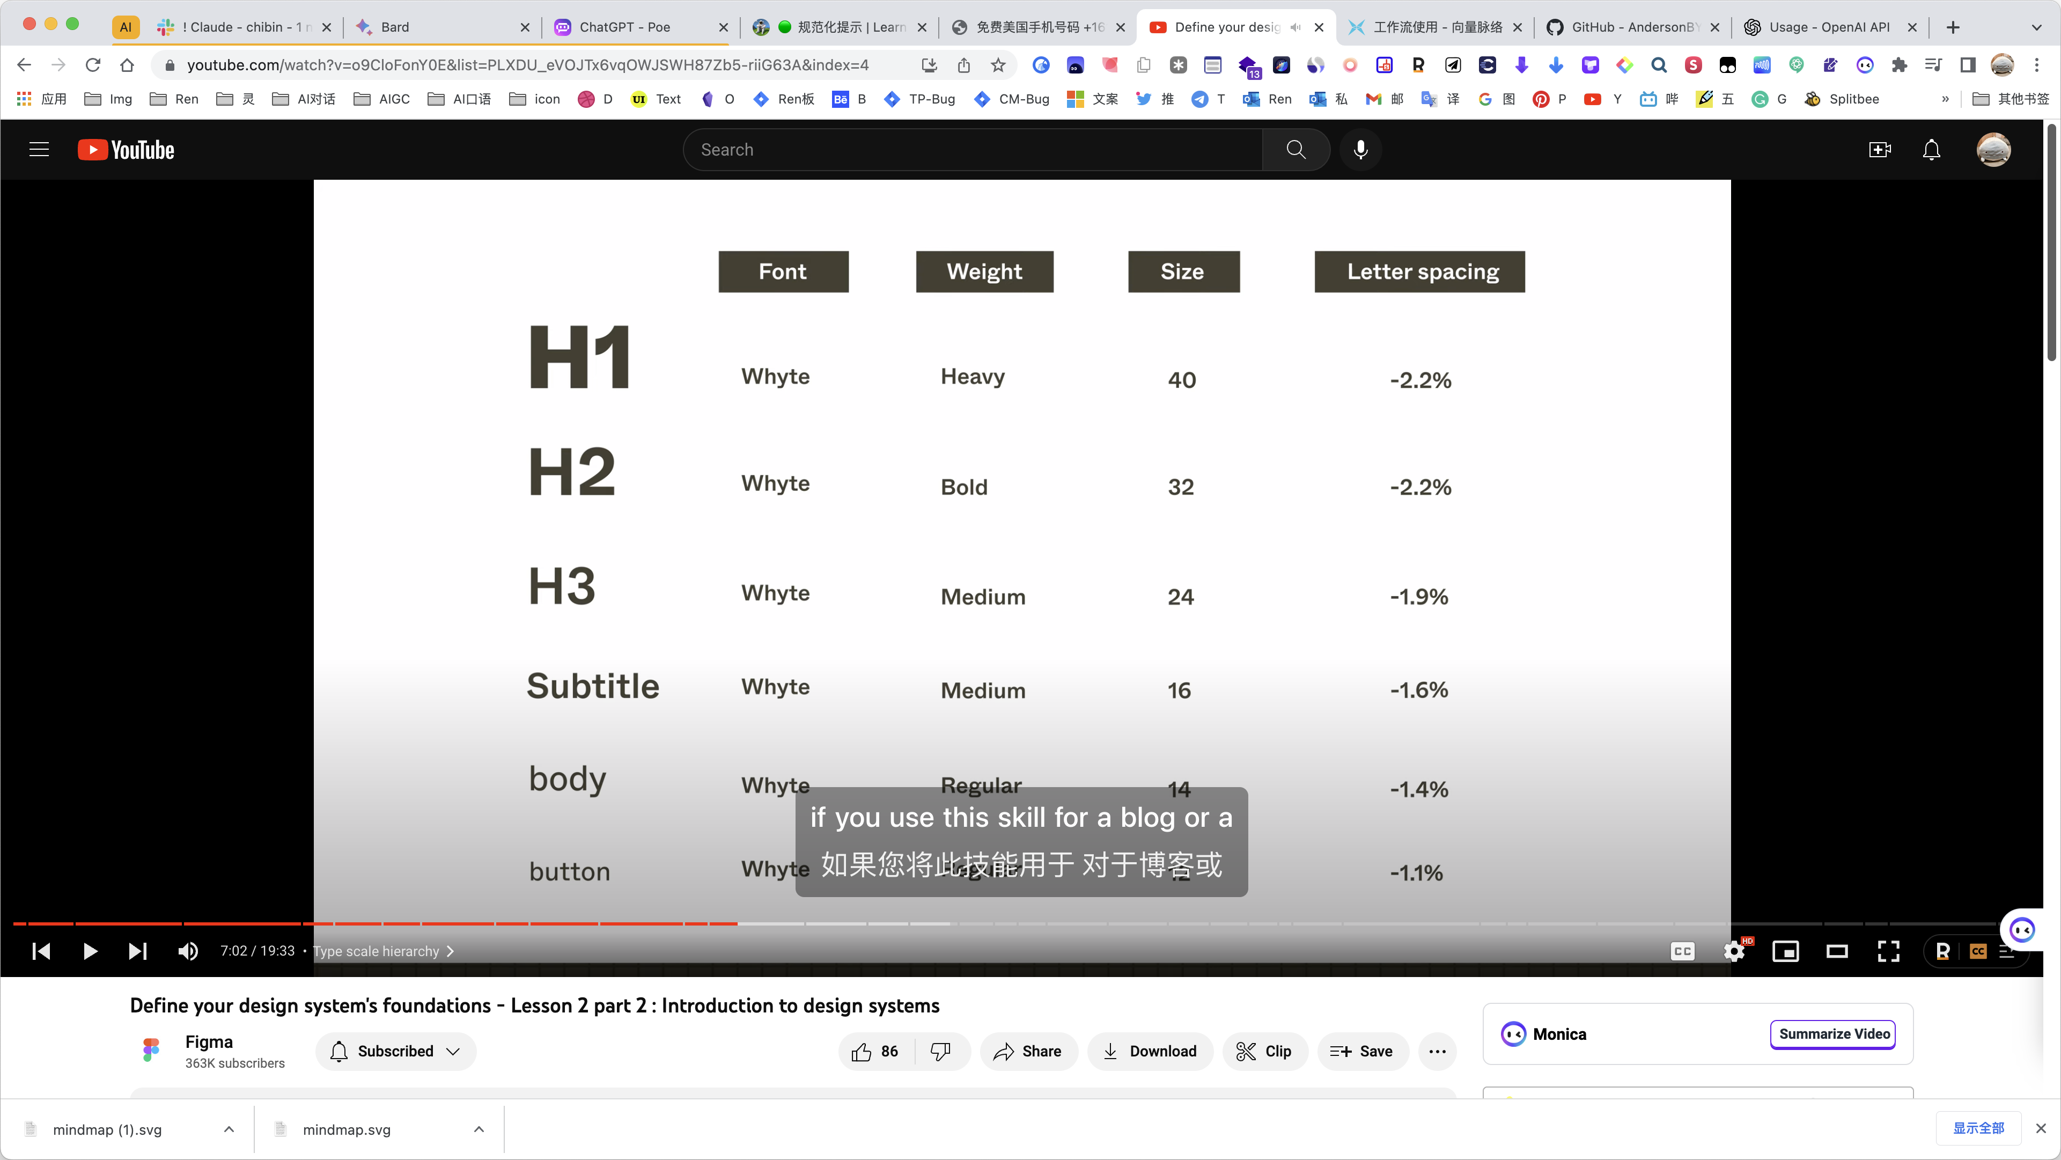Enter full screen mode
The image size is (2061, 1160).
(1888, 951)
